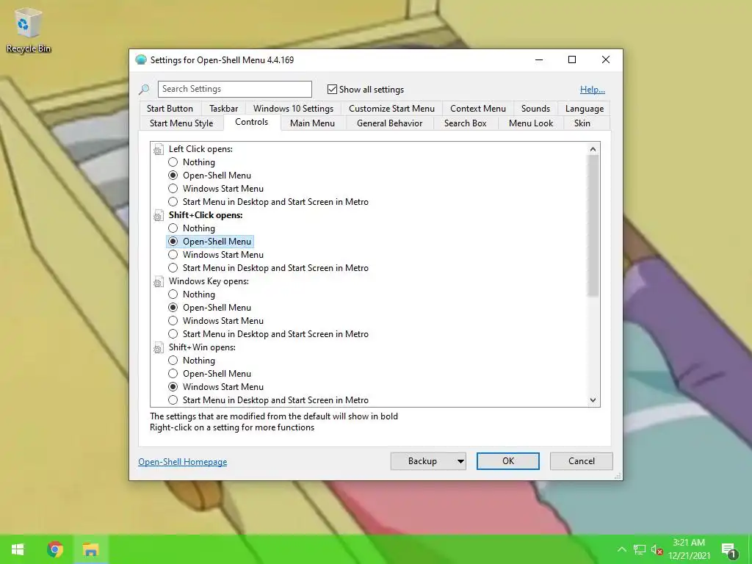The width and height of the screenshot is (752, 564).
Task: Switch to the Taskbar tab
Action: tap(223, 109)
